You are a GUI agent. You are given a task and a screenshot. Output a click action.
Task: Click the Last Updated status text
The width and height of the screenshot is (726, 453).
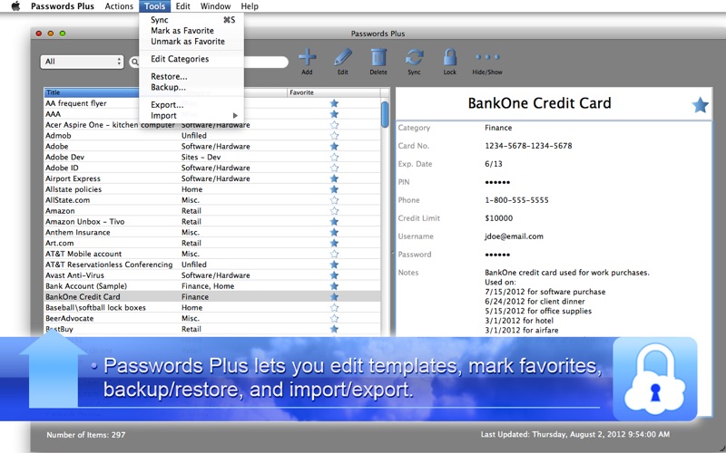click(x=575, y=434)
